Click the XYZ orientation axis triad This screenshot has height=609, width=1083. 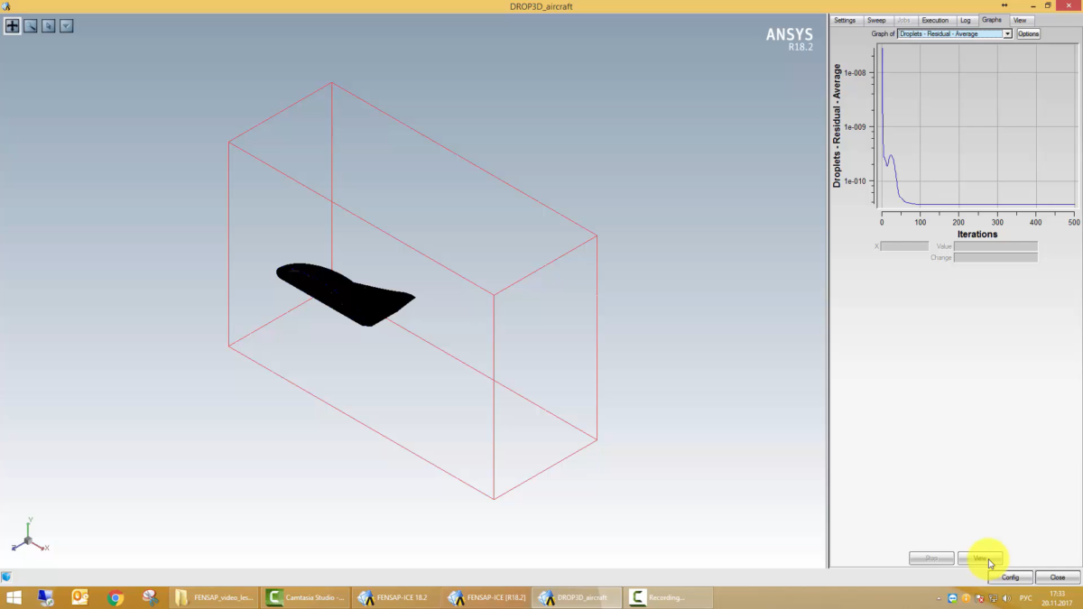(x=29, y=537)
